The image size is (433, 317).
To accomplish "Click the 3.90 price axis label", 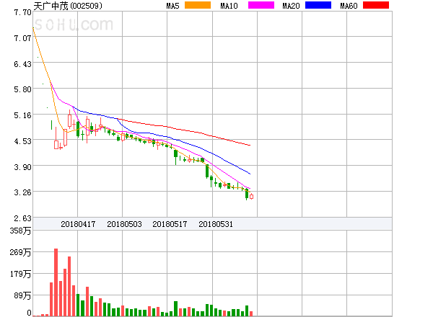I will pos(22,167).
